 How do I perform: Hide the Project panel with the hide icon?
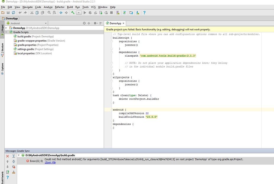coord(101,23)
